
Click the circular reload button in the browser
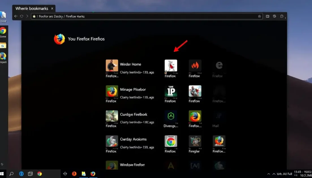22,16
